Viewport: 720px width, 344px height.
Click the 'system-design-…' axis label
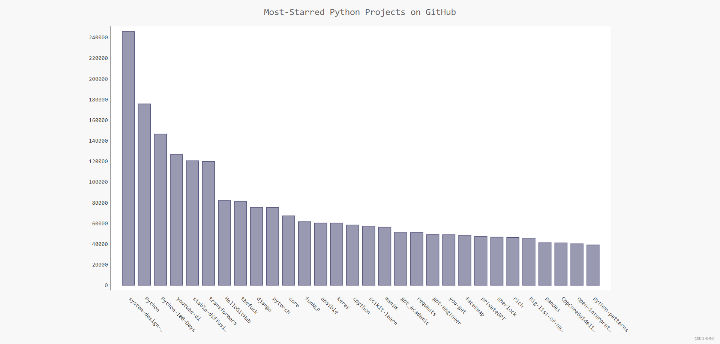[145, 315]
